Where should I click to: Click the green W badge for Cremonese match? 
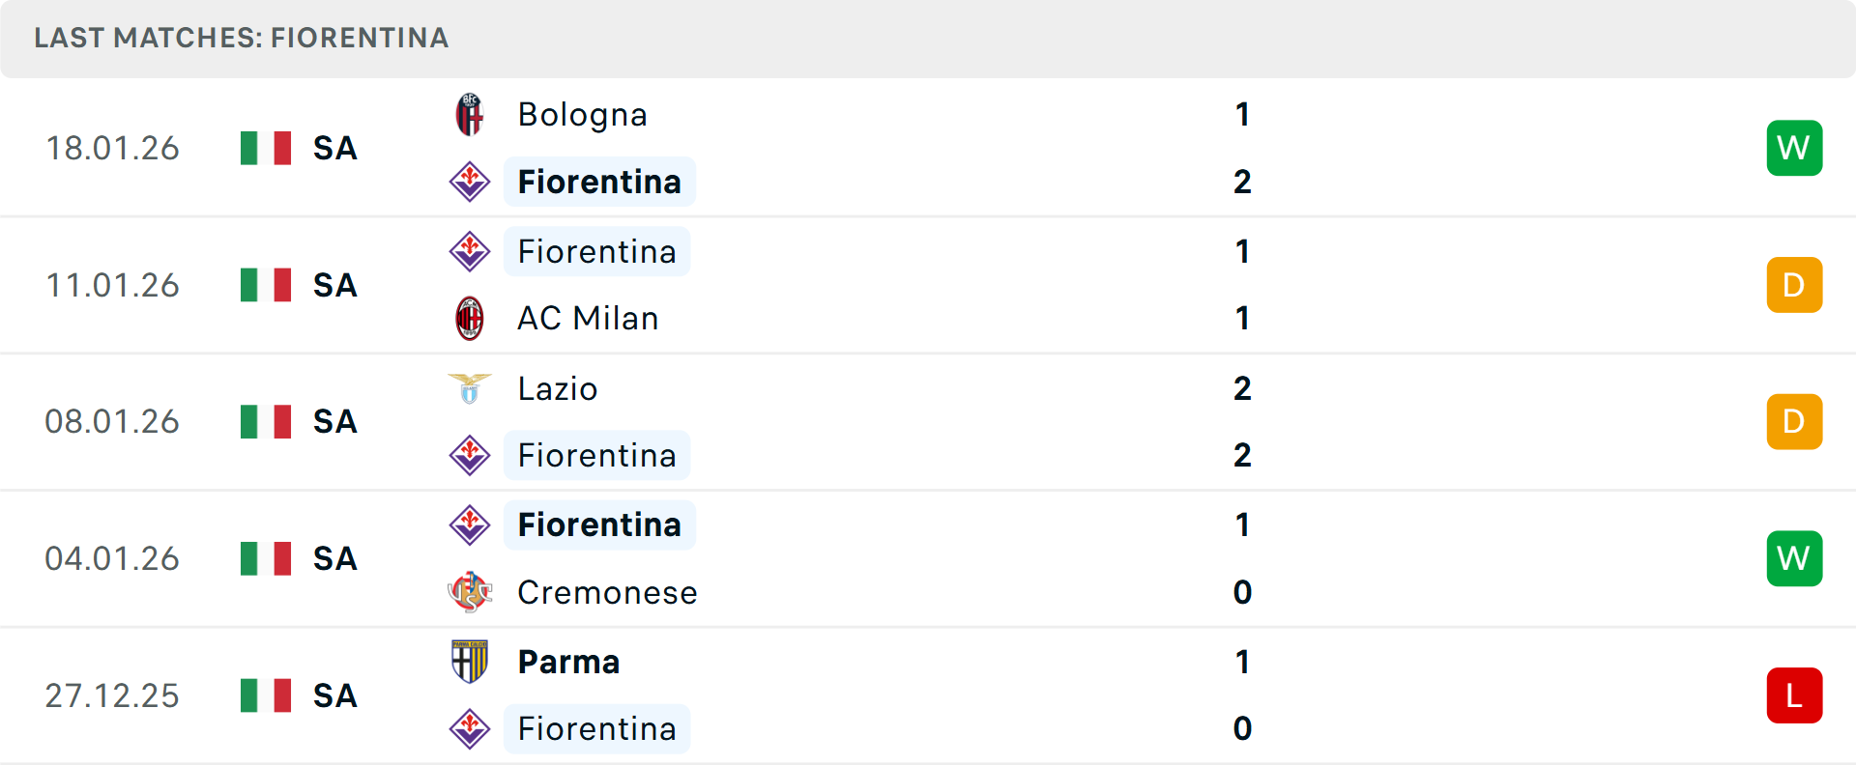coord(1794,558)
